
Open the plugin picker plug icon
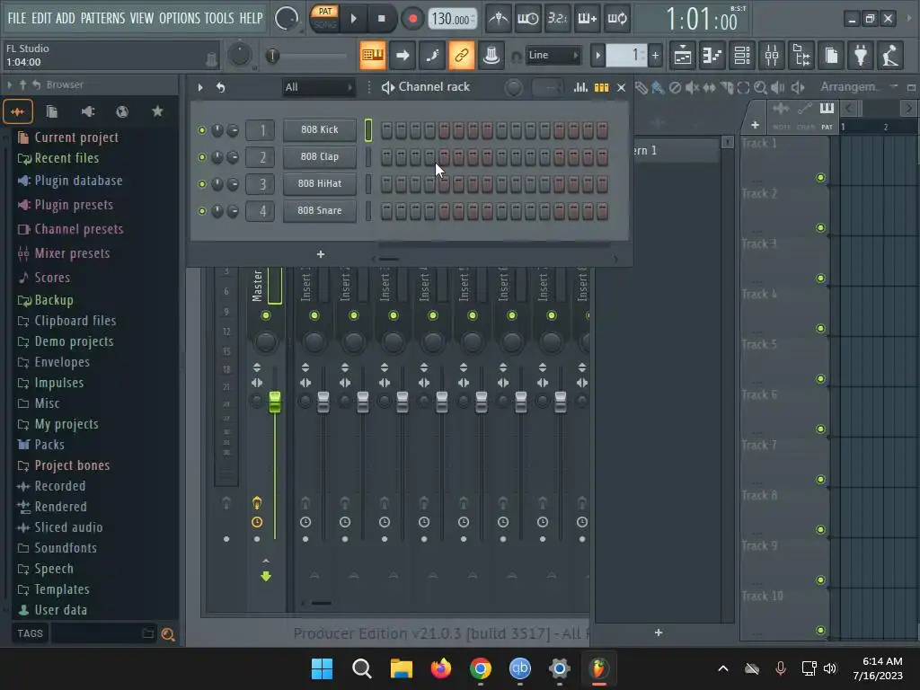coord(861,55)
